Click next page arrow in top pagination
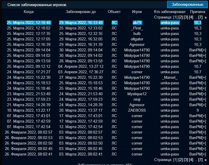 click(206, 17)
